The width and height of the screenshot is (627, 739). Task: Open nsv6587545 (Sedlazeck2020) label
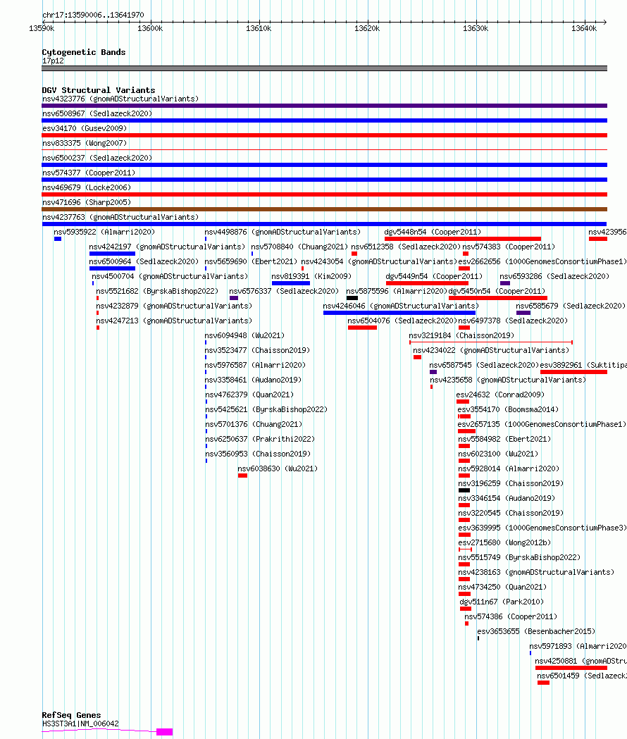tap(484, 365)
